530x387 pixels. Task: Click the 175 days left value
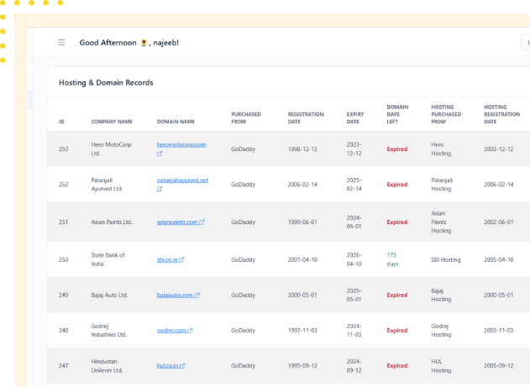392,259
